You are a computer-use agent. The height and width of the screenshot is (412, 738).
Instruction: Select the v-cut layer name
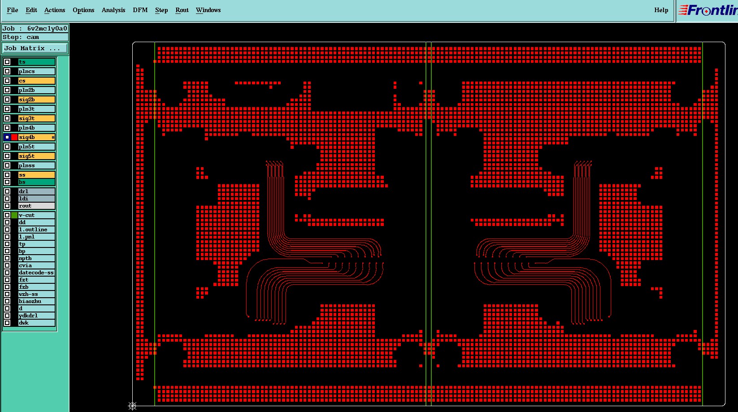click(x=37, y=215)
